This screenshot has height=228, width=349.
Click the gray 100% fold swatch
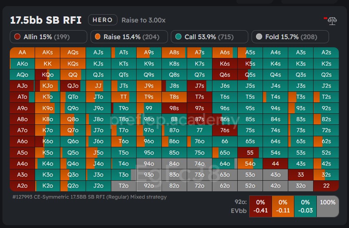coord(328,206)
